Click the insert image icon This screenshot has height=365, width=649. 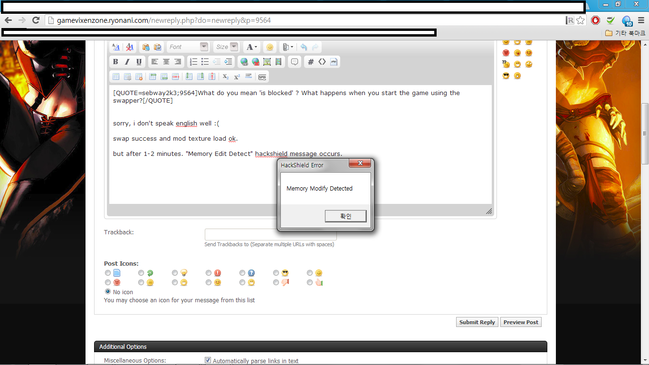267,62
